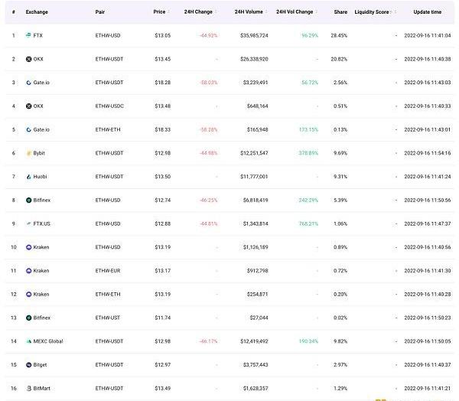Viewport: 459px width, 401px height.
Task: Click the $11.74 price cell
Action: click(162, 318)
